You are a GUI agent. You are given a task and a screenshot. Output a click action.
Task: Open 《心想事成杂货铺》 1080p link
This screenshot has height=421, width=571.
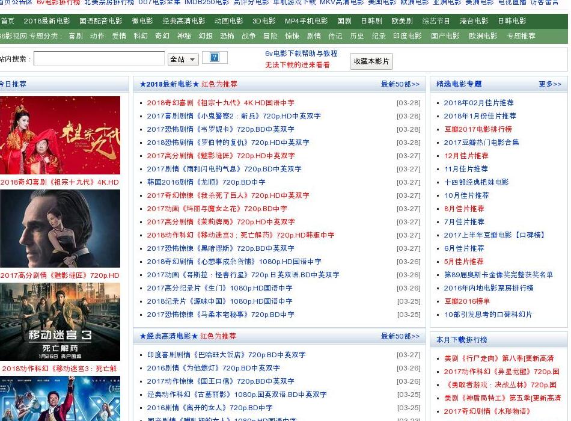click(234, 262)
